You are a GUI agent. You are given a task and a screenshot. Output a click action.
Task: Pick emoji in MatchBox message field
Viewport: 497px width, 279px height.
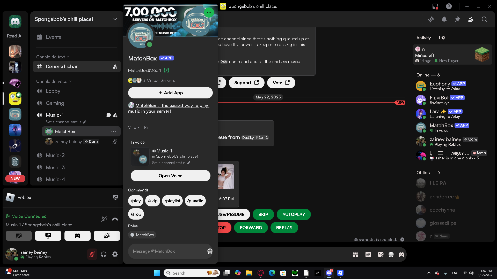pyautogui.click(x=210, y=251)
